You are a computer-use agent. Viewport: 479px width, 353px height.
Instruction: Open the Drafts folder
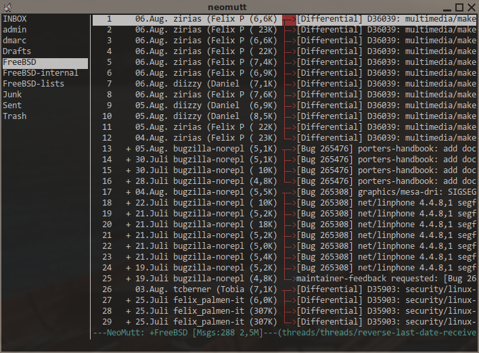pyautogui.click(x=17, y=51)
